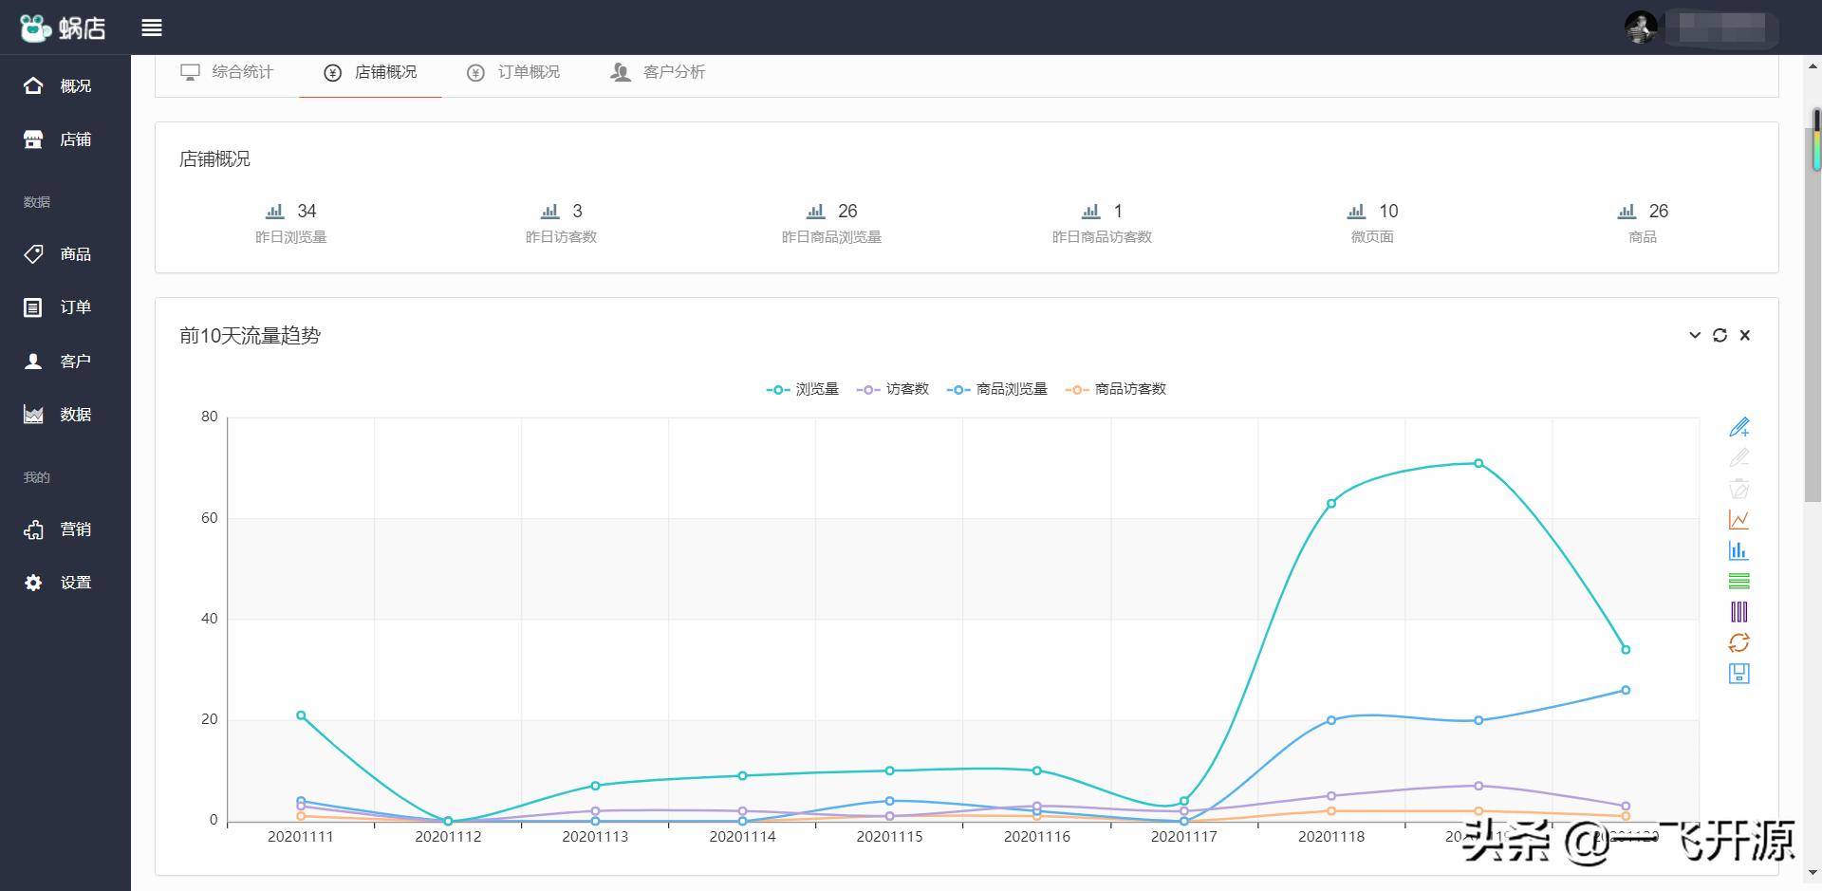The height and width of the screenshot is (891, 1822).
Task: Open 设置 from the sidebar
Action: click(x=59, y=583)
